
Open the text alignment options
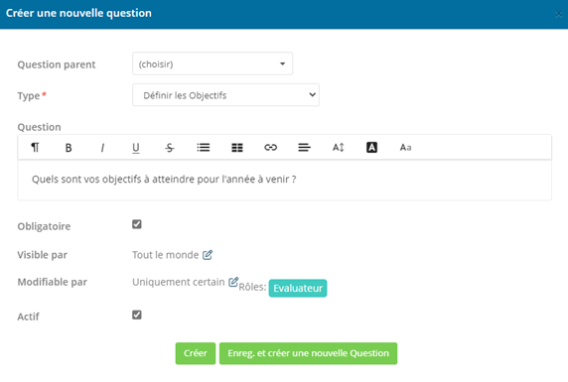pyautogui.click(x=304, y=148)
